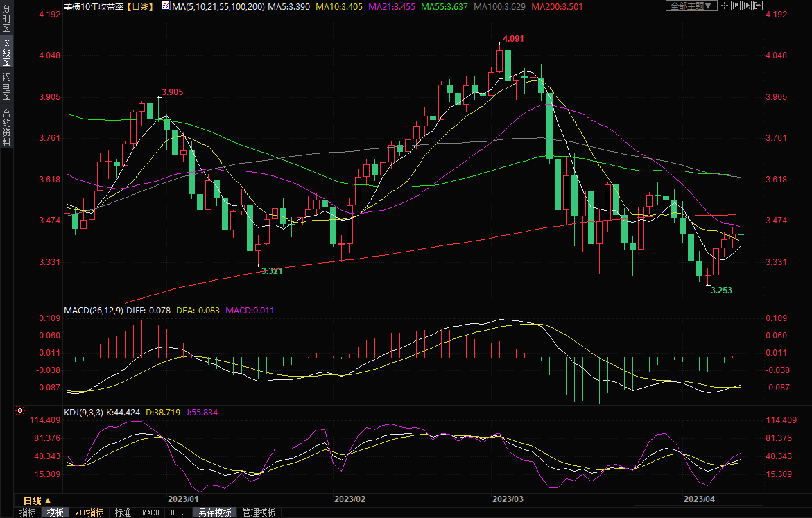Apply the 标准 template

[x=123, y=512]
